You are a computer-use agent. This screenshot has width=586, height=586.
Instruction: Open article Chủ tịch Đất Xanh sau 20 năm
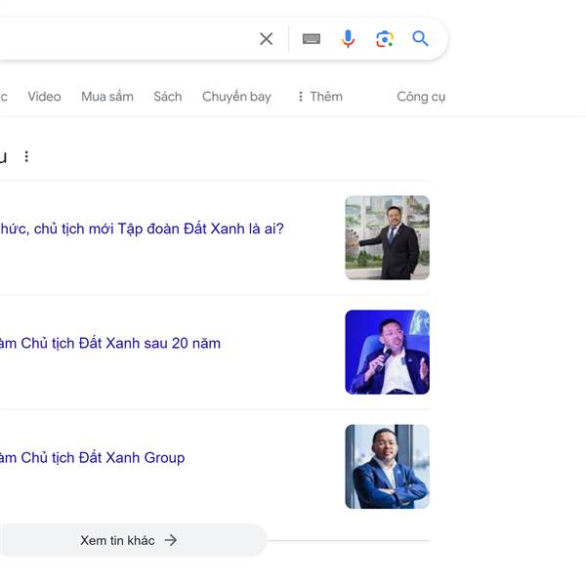(x=110, y=343)
